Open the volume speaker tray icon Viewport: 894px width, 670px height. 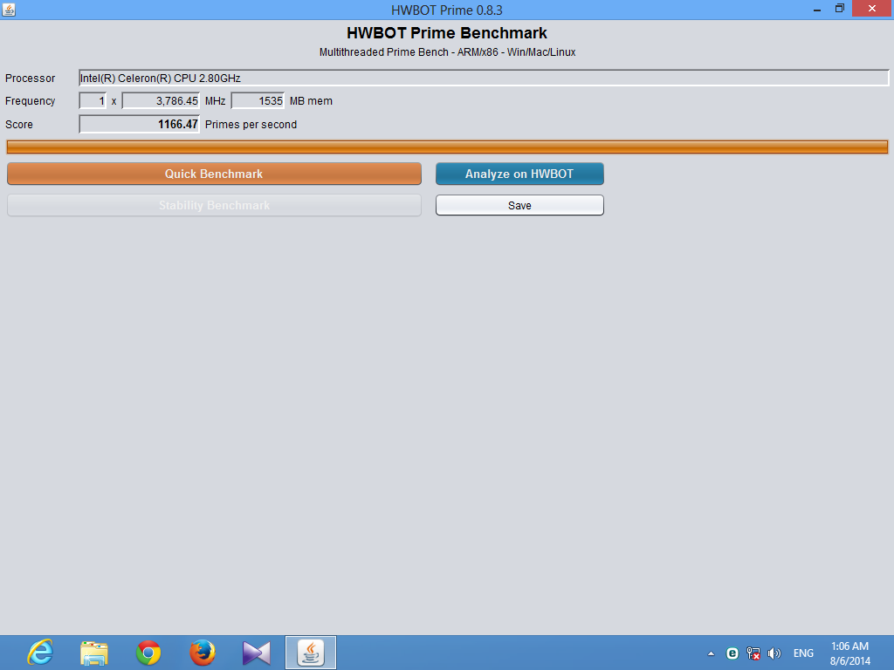tap(774, 653)
